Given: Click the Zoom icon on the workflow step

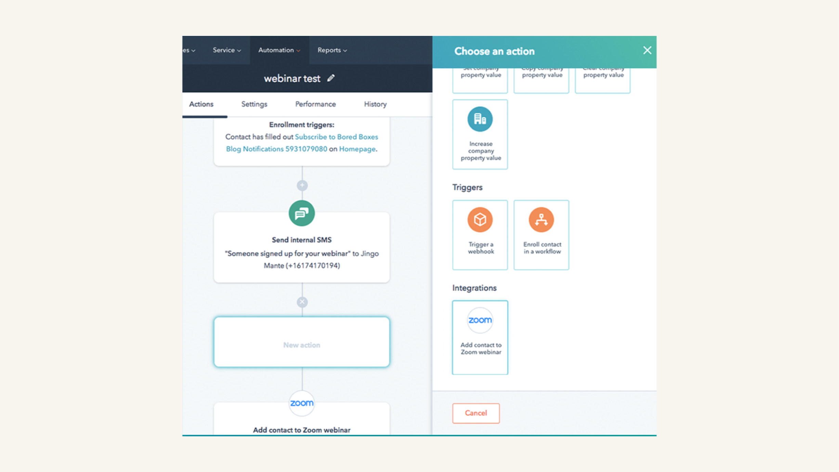Looking at the screenshot, I should coord(301,404).
